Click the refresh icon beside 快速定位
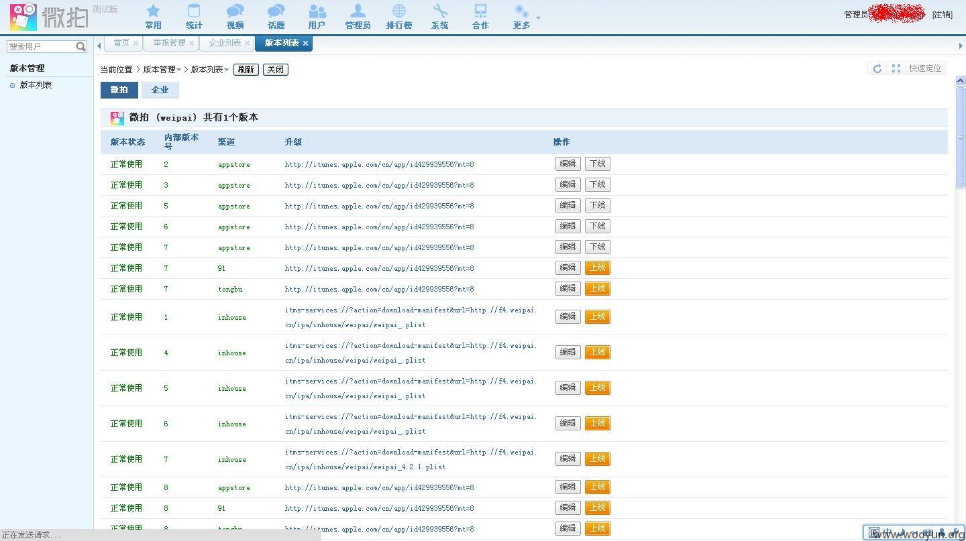This screenshot has height=541, width=966. tap(877, 68)
